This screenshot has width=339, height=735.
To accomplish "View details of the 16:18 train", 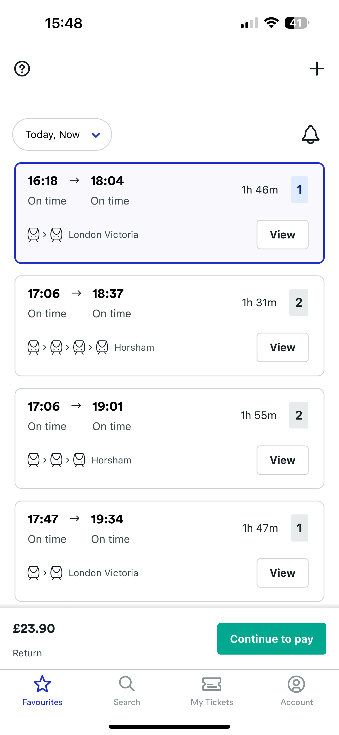I will pyautogui.click(x=282, y=234).
